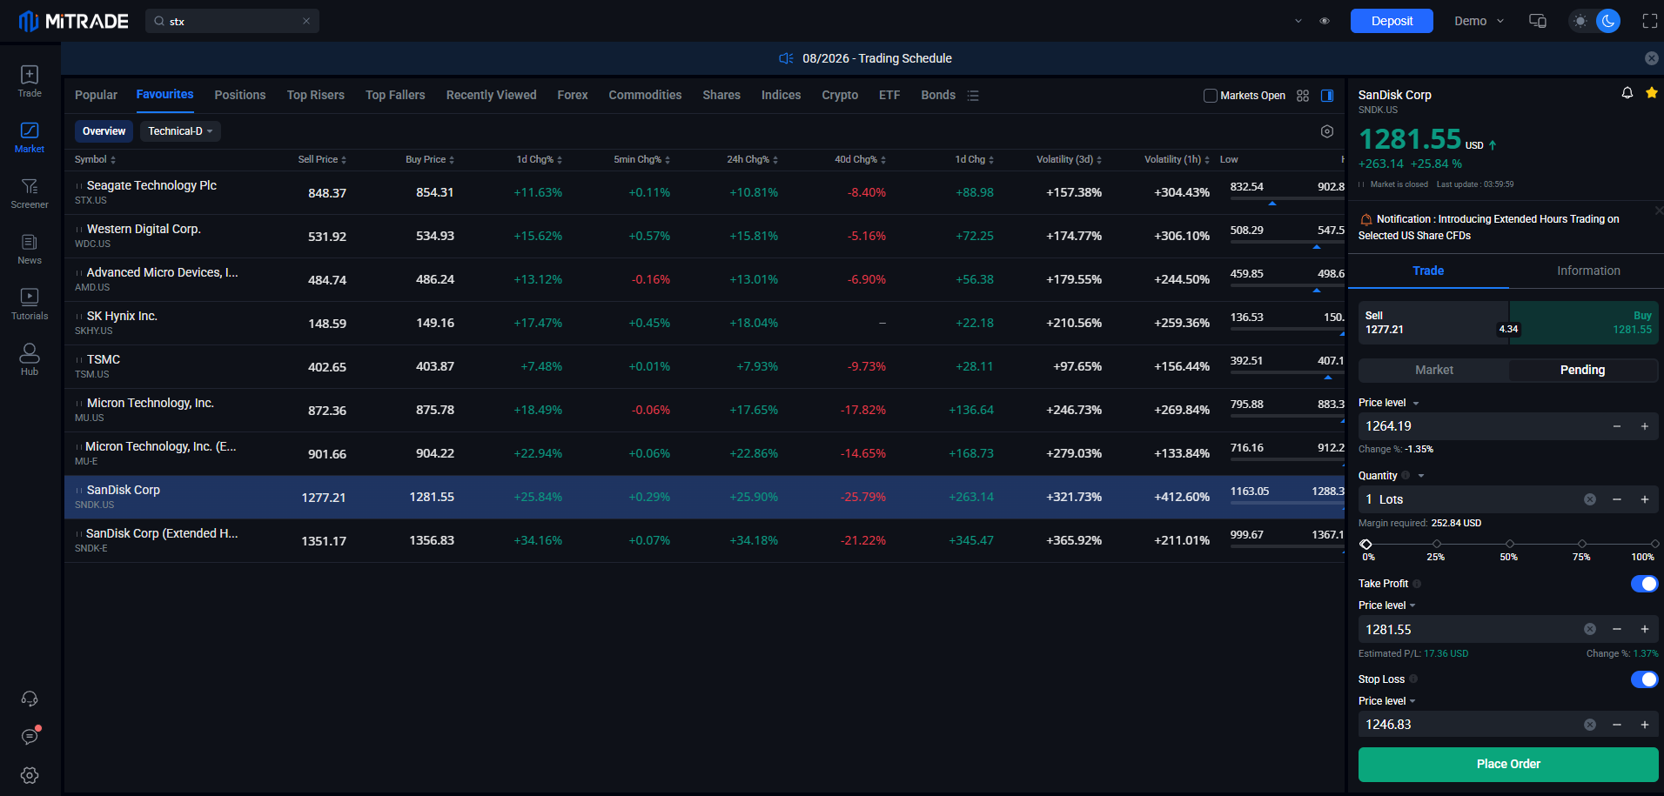The image size is (1664, 796).
Task: Open the Technical-D dropdown
Action: pyautogui.click(x=180, y=131)
